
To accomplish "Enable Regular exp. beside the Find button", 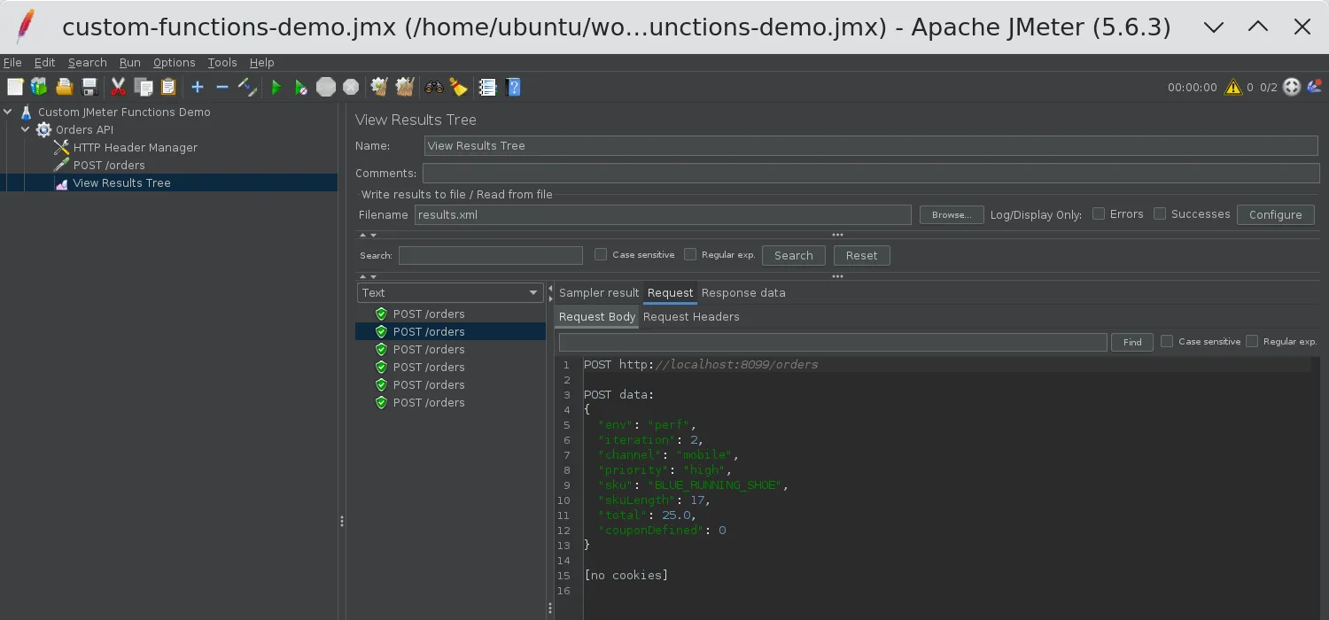I will (1252, 341).
